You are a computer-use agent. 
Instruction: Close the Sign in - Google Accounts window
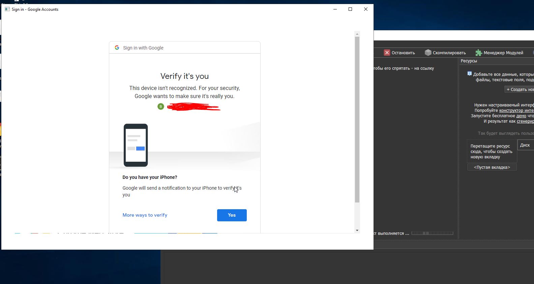[366, 9]
